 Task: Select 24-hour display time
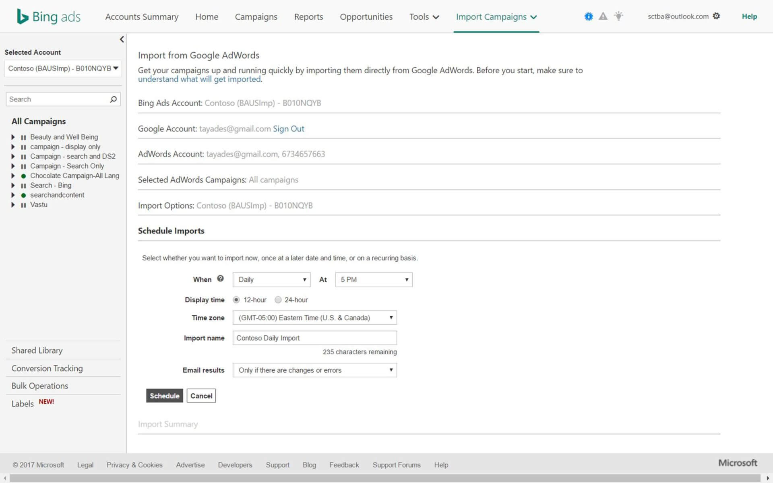tap(278, 300)
